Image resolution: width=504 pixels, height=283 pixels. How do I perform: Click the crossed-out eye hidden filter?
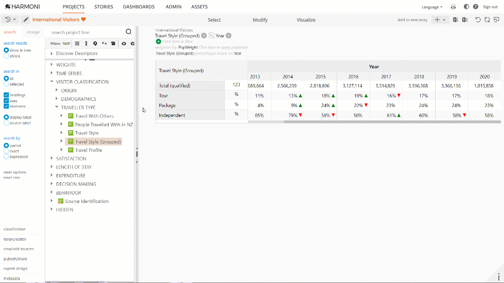coord(132,44)
